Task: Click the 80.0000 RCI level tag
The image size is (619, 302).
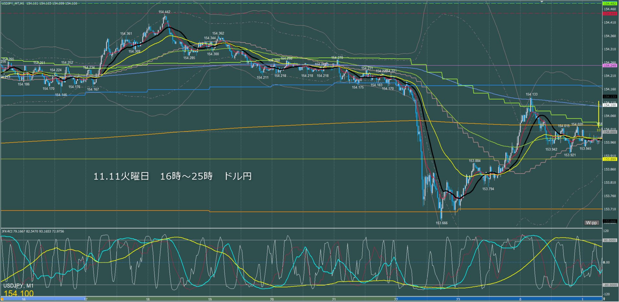Action: [x=610, y=240]
